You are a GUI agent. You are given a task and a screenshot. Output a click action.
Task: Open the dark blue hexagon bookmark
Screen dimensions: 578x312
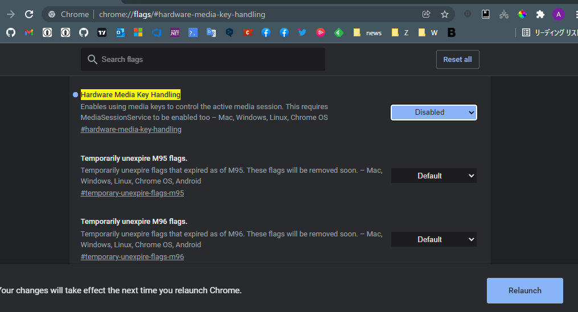tap(229, 33)
